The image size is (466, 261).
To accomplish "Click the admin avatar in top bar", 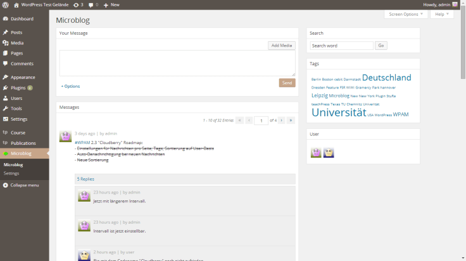I will coord(455,4).
